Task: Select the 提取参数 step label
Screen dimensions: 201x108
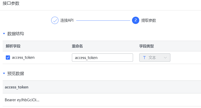Action: pos(149,20)
